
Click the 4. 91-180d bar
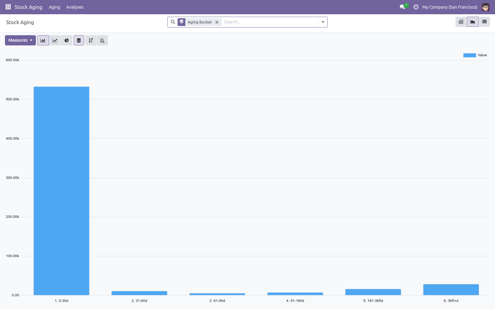pos(295,294)
